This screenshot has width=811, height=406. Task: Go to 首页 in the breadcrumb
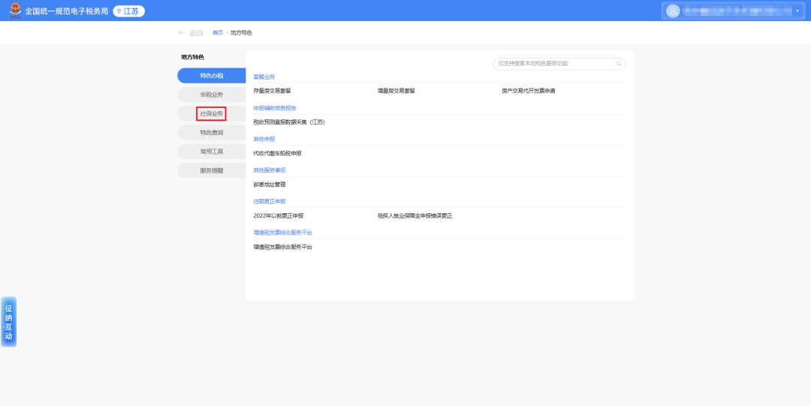(218, 32)
